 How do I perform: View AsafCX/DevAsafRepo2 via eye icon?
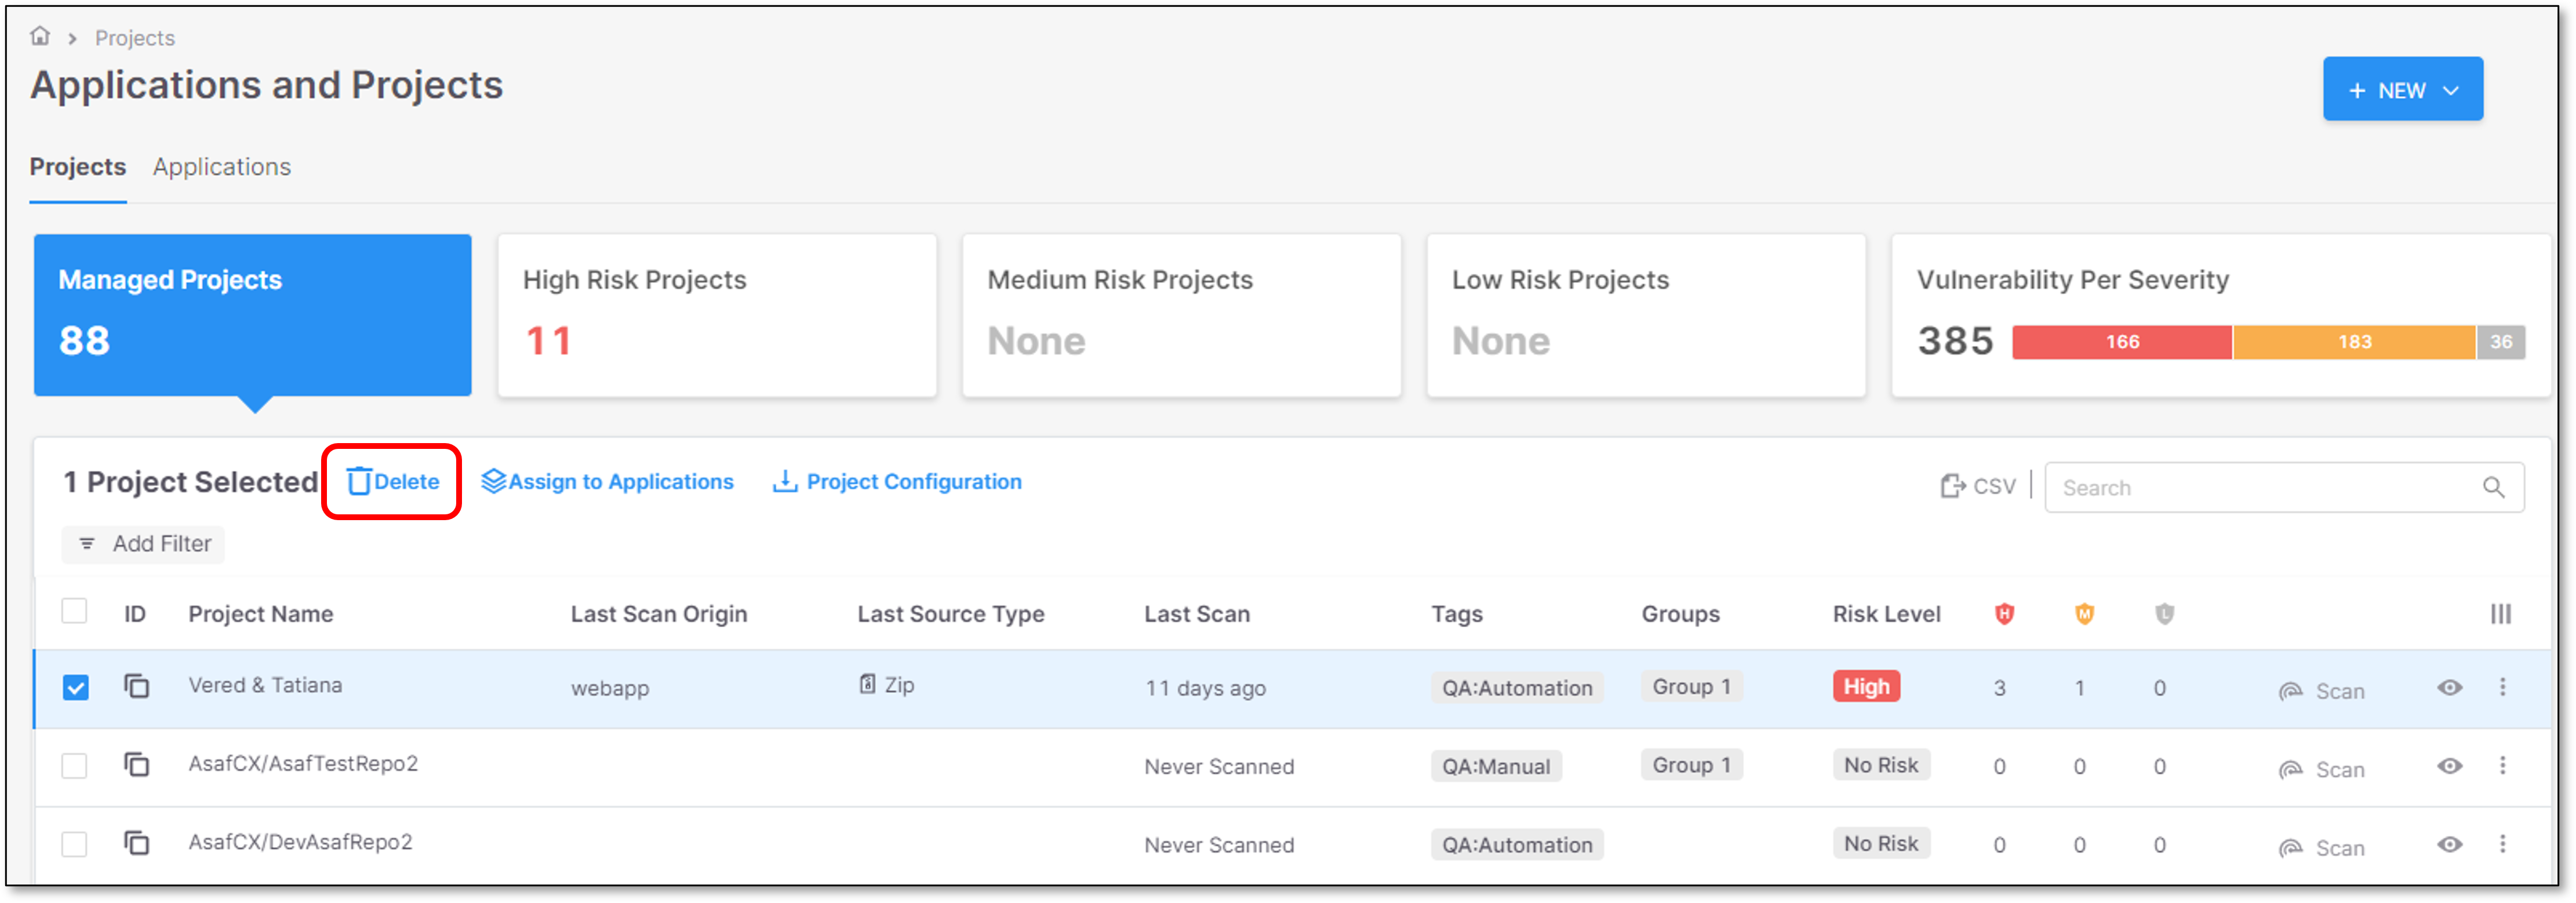(x=2449, y=845)
